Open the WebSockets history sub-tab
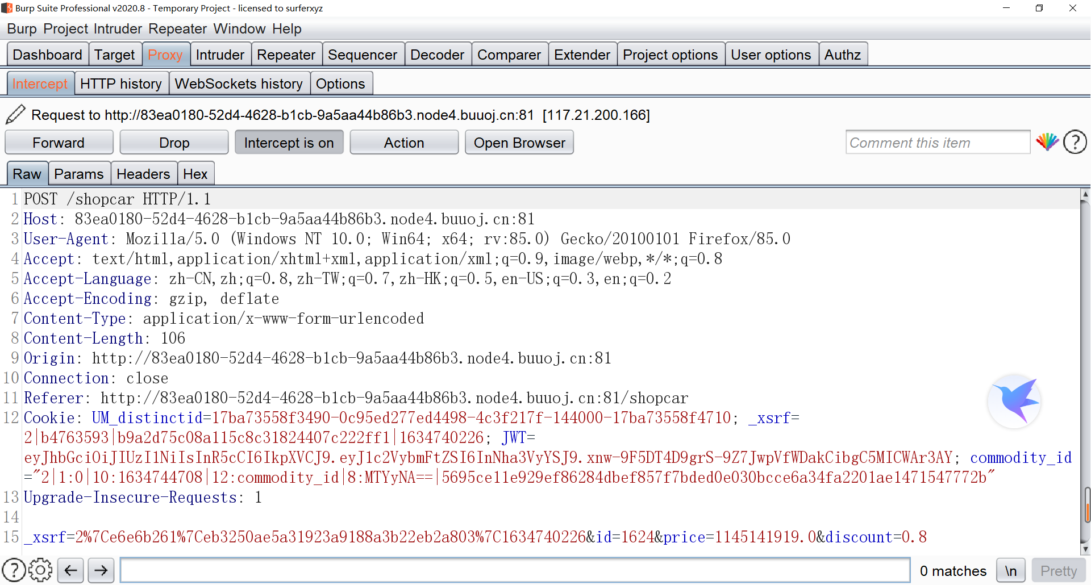The image size is (1091, 585). point(239,83)
